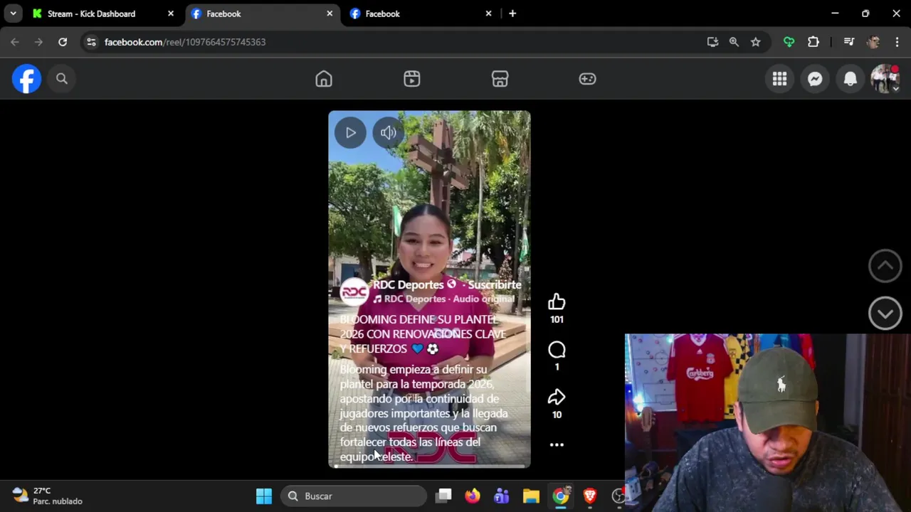Screen dimensions: 911x512
Task: Play the reel video
Action: (350, 133)
